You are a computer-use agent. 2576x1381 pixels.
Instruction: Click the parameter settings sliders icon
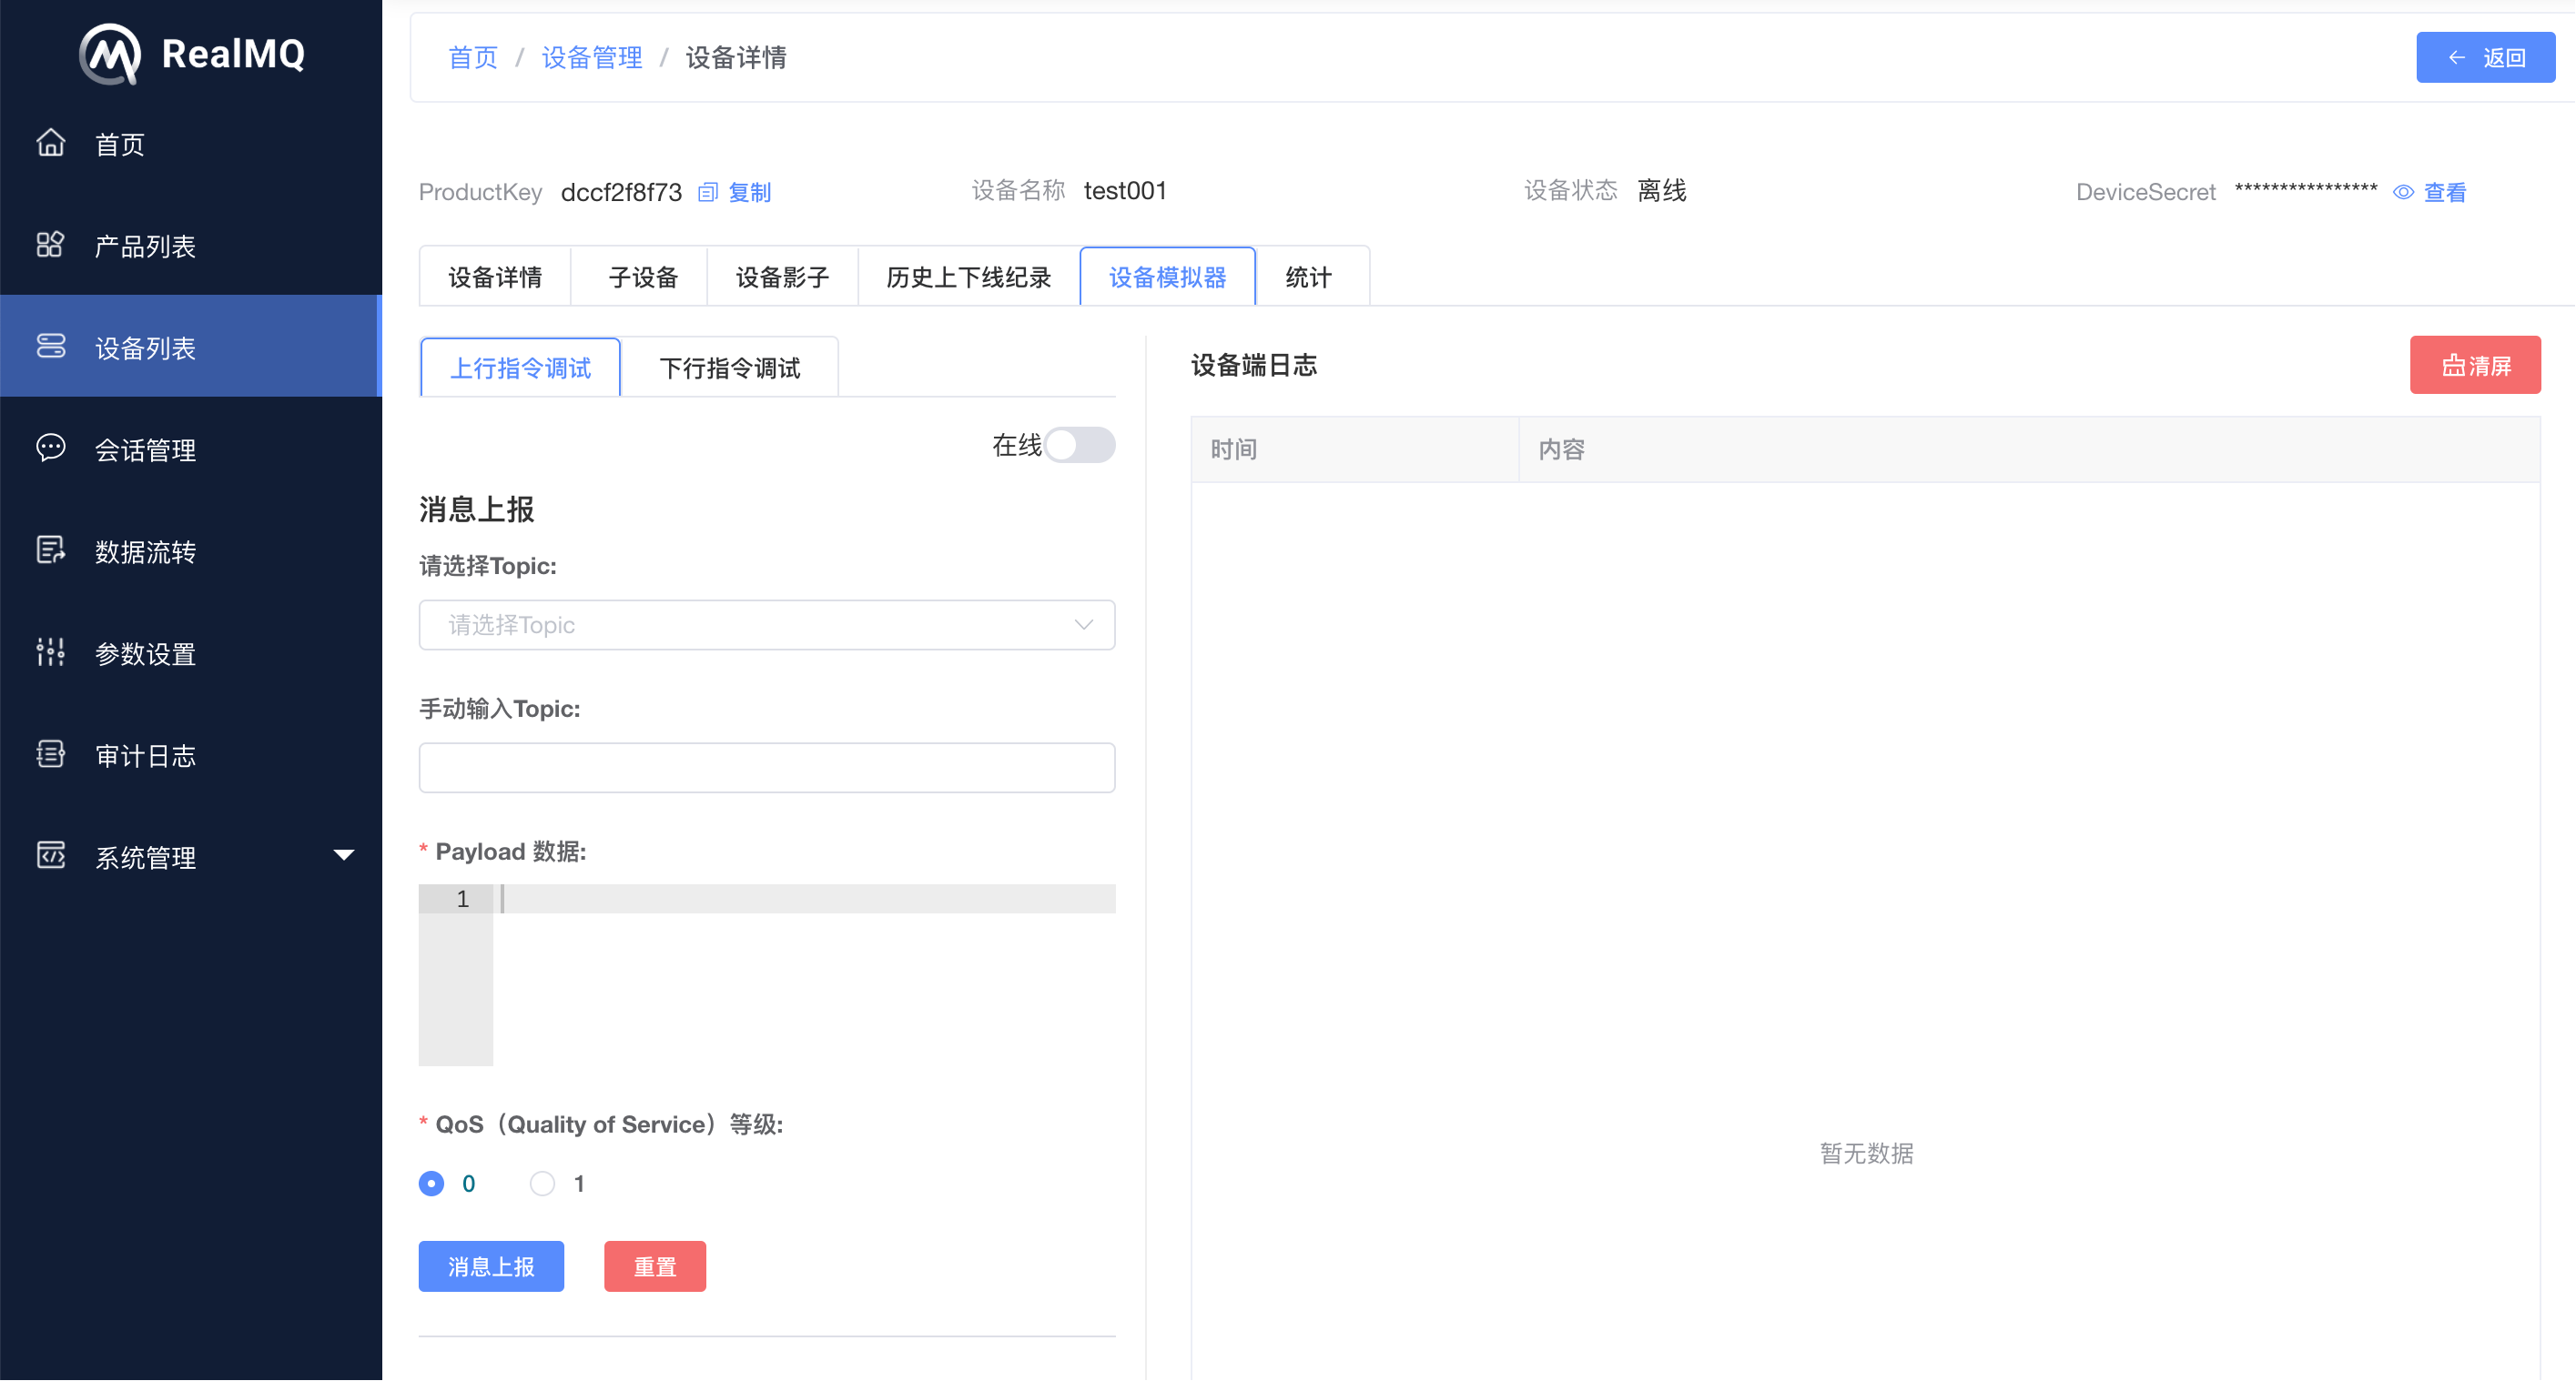[x=51, y=651]
